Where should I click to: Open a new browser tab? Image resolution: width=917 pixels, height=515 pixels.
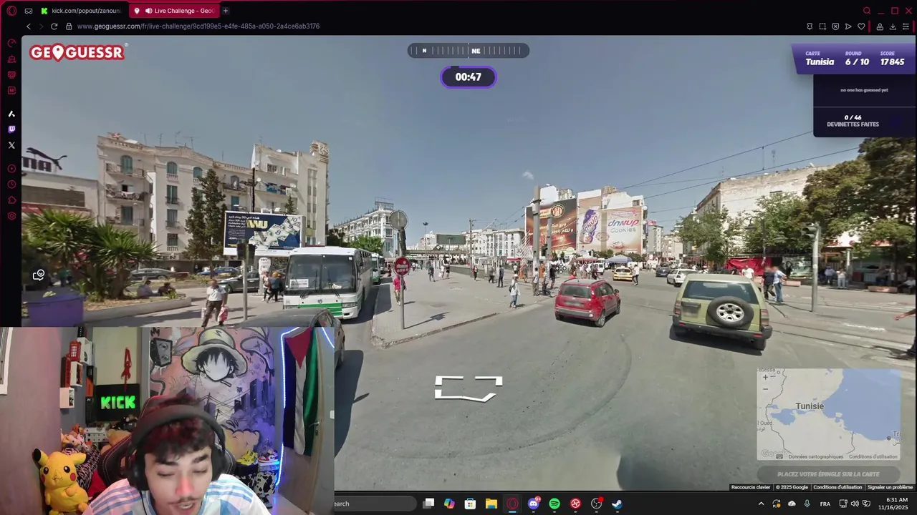(226, 11)
